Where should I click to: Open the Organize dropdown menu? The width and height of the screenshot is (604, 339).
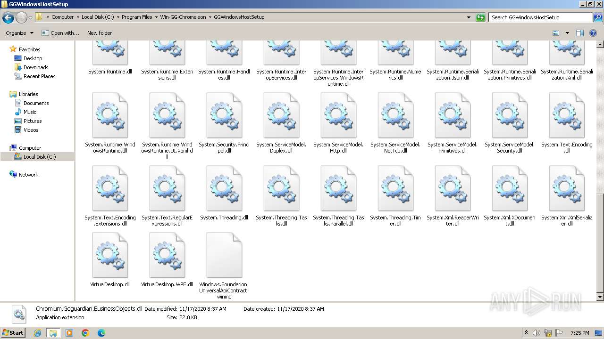pos(19,33)
